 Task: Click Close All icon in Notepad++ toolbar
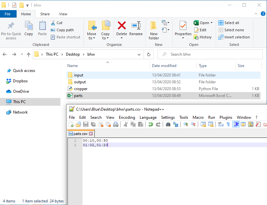108,124
